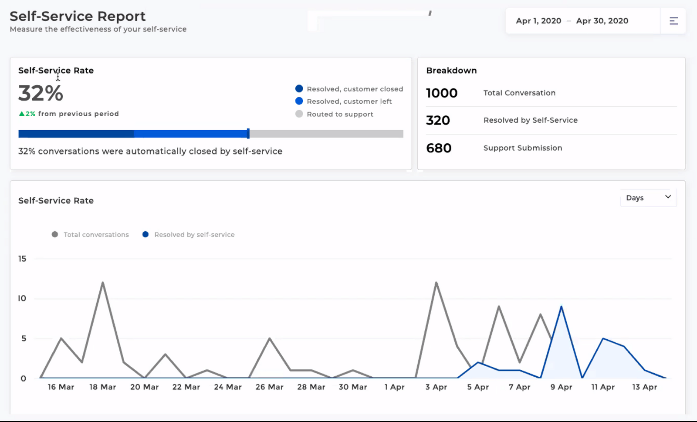Click the dark blue 'Resolved, customer closed' legend dot
The height and width of the screenshot is (422, 697).
pyautogui.click(x=299, y=88)
